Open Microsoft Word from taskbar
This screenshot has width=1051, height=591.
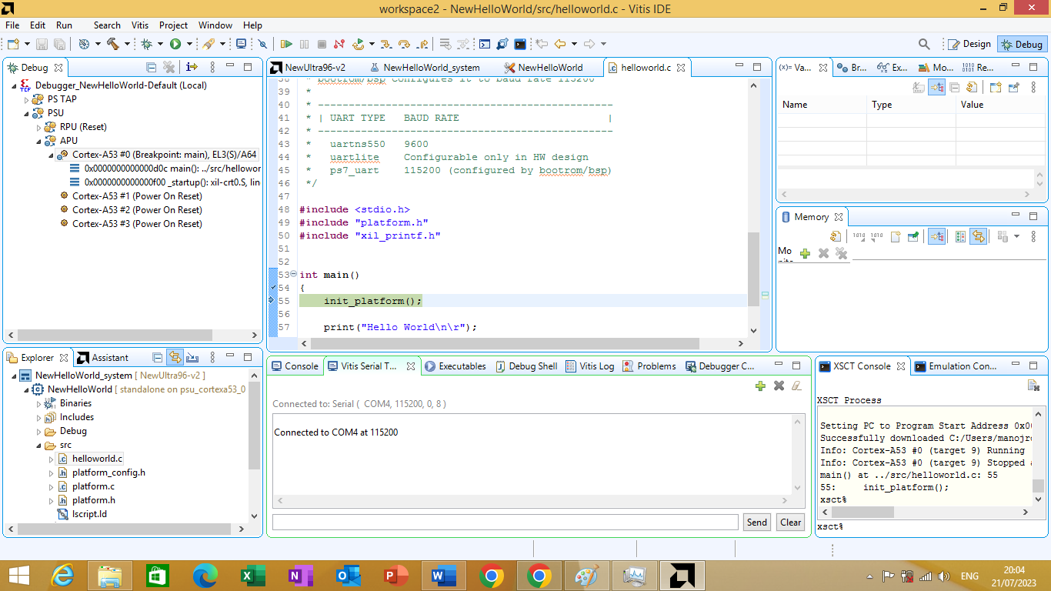[444, 576]
